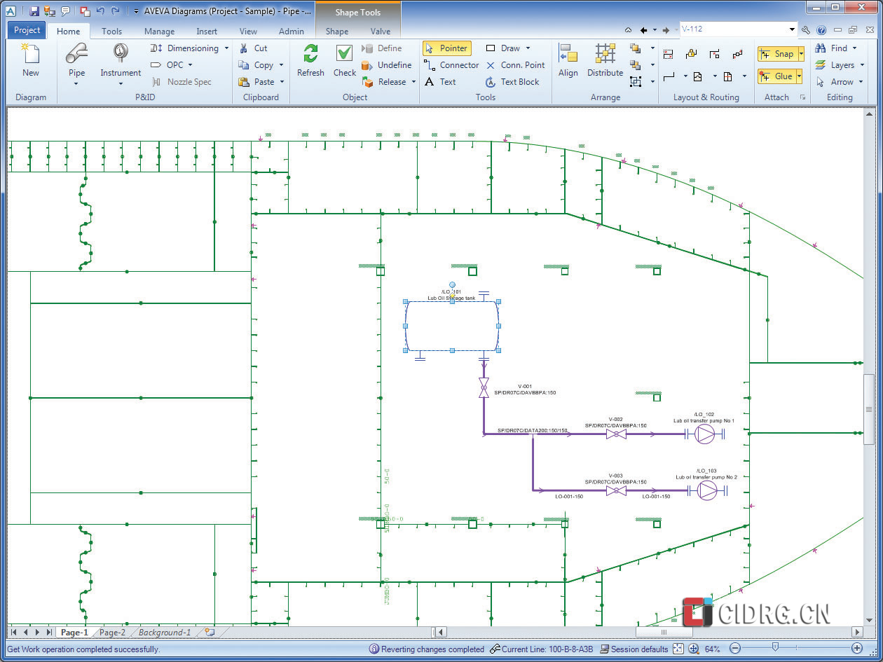This screenshot has height=662, width=883.
Task: Switch to Background-1 sheet tab
Action: [x=165, y=633]
